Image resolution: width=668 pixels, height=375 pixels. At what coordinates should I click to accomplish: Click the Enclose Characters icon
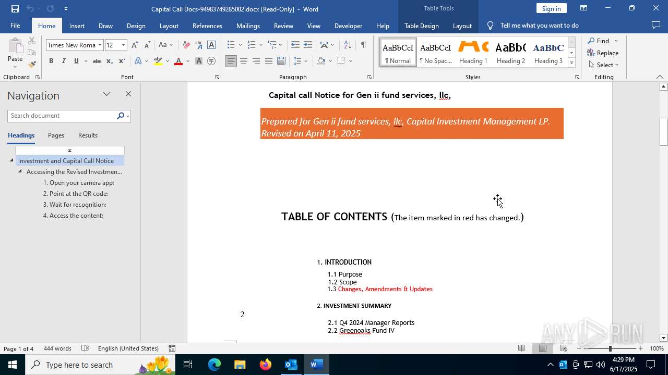(x=211, y=61)
